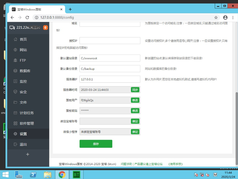
Task: Open the 《使用手册》 link
Action: (x=176, y=164)
